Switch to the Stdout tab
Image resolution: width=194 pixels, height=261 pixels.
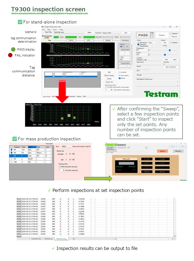coord(79,96)
